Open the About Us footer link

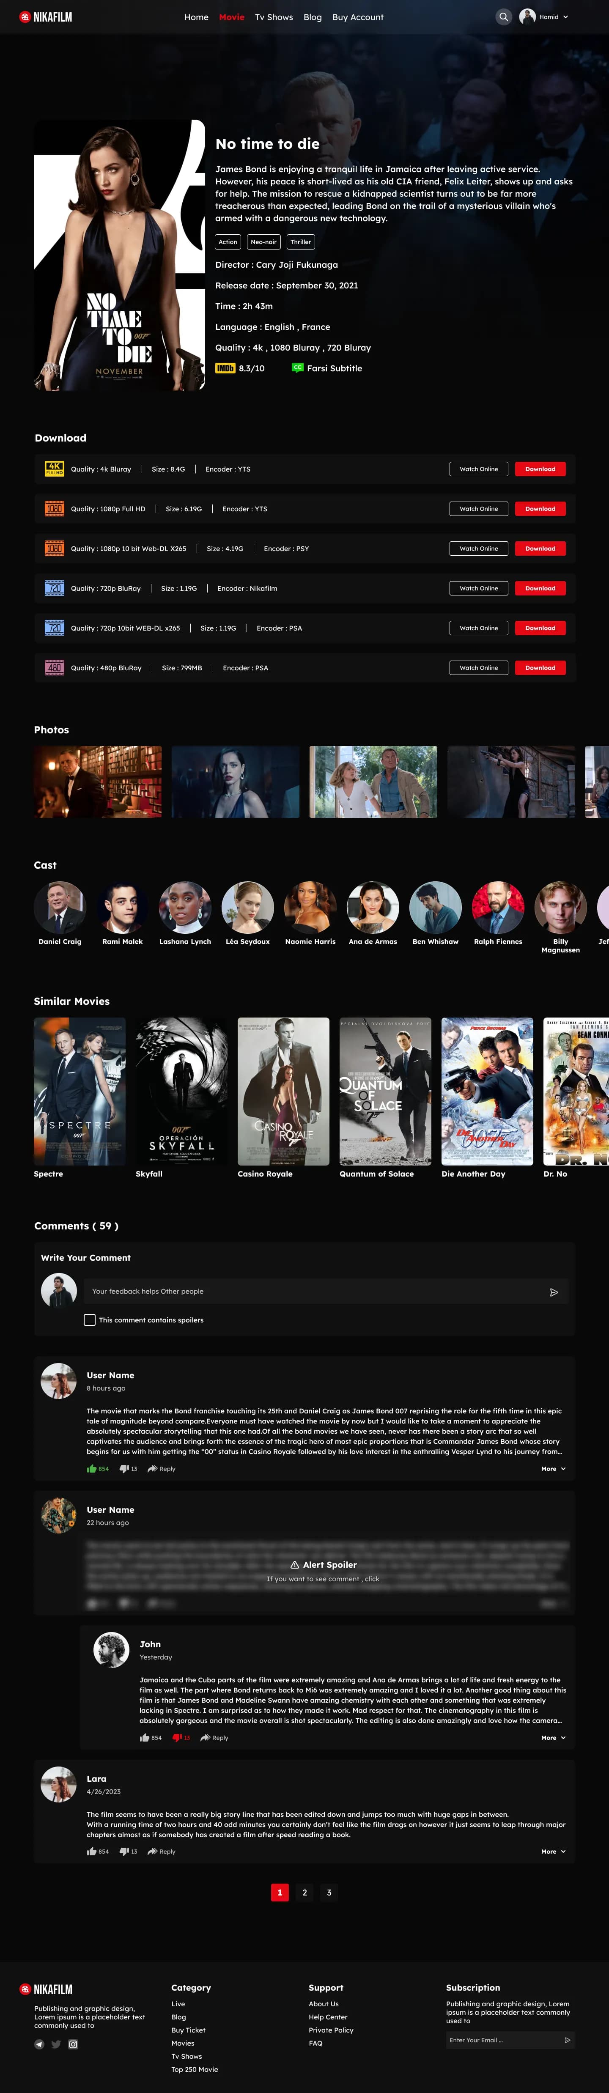pos(324,2004)
